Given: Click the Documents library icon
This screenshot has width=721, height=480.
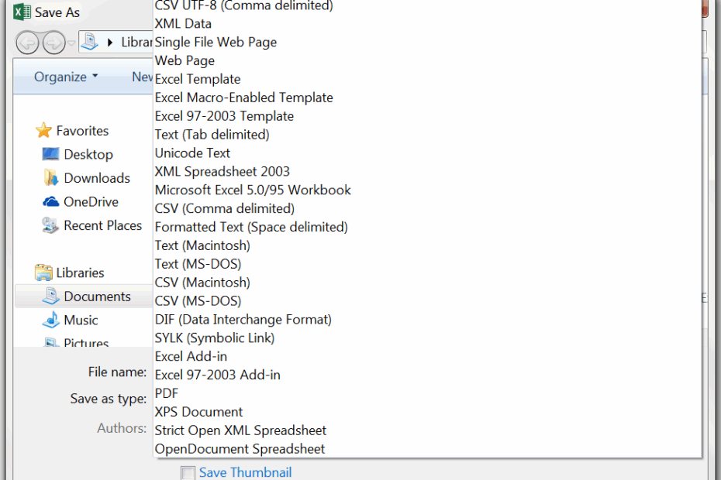Looking at the screenshot, I should pyautogui.click(x=50, y=296).
